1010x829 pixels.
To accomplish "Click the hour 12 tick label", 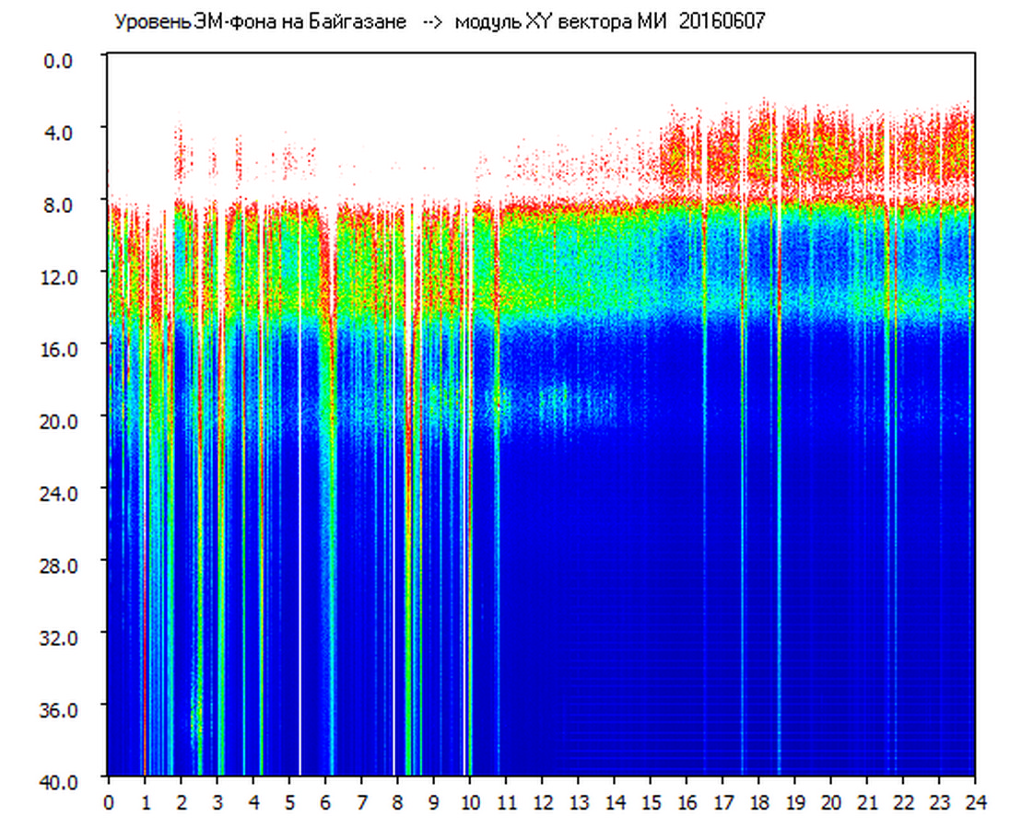I will 542,802.
